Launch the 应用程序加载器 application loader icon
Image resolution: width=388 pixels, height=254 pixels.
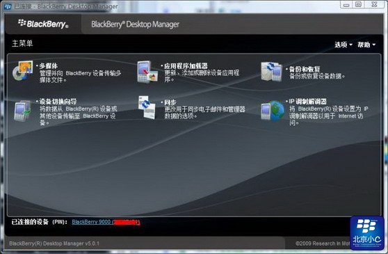pyautogui.click(x=147, y=72)
